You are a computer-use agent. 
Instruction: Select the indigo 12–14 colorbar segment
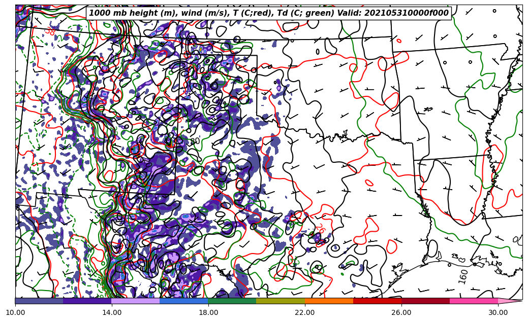(x=87, y=301)
